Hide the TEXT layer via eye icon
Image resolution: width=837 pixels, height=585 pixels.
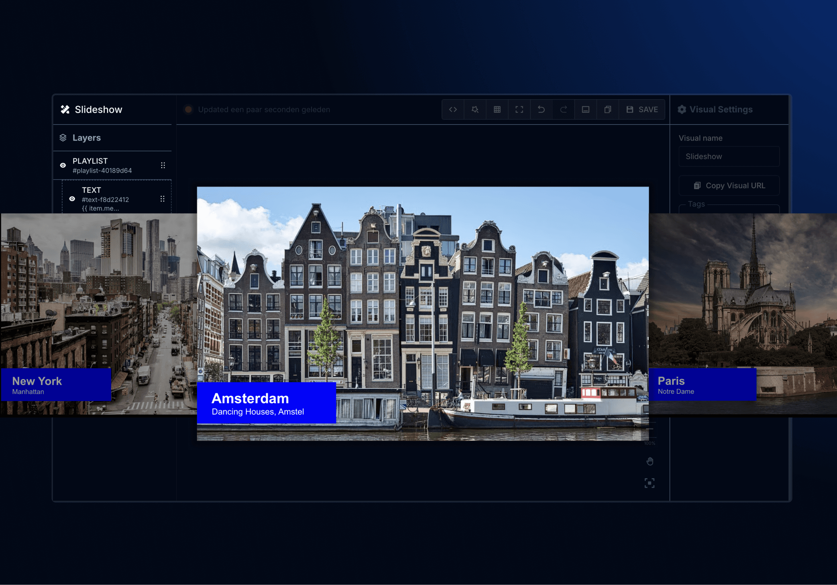(x=72, y=199)
